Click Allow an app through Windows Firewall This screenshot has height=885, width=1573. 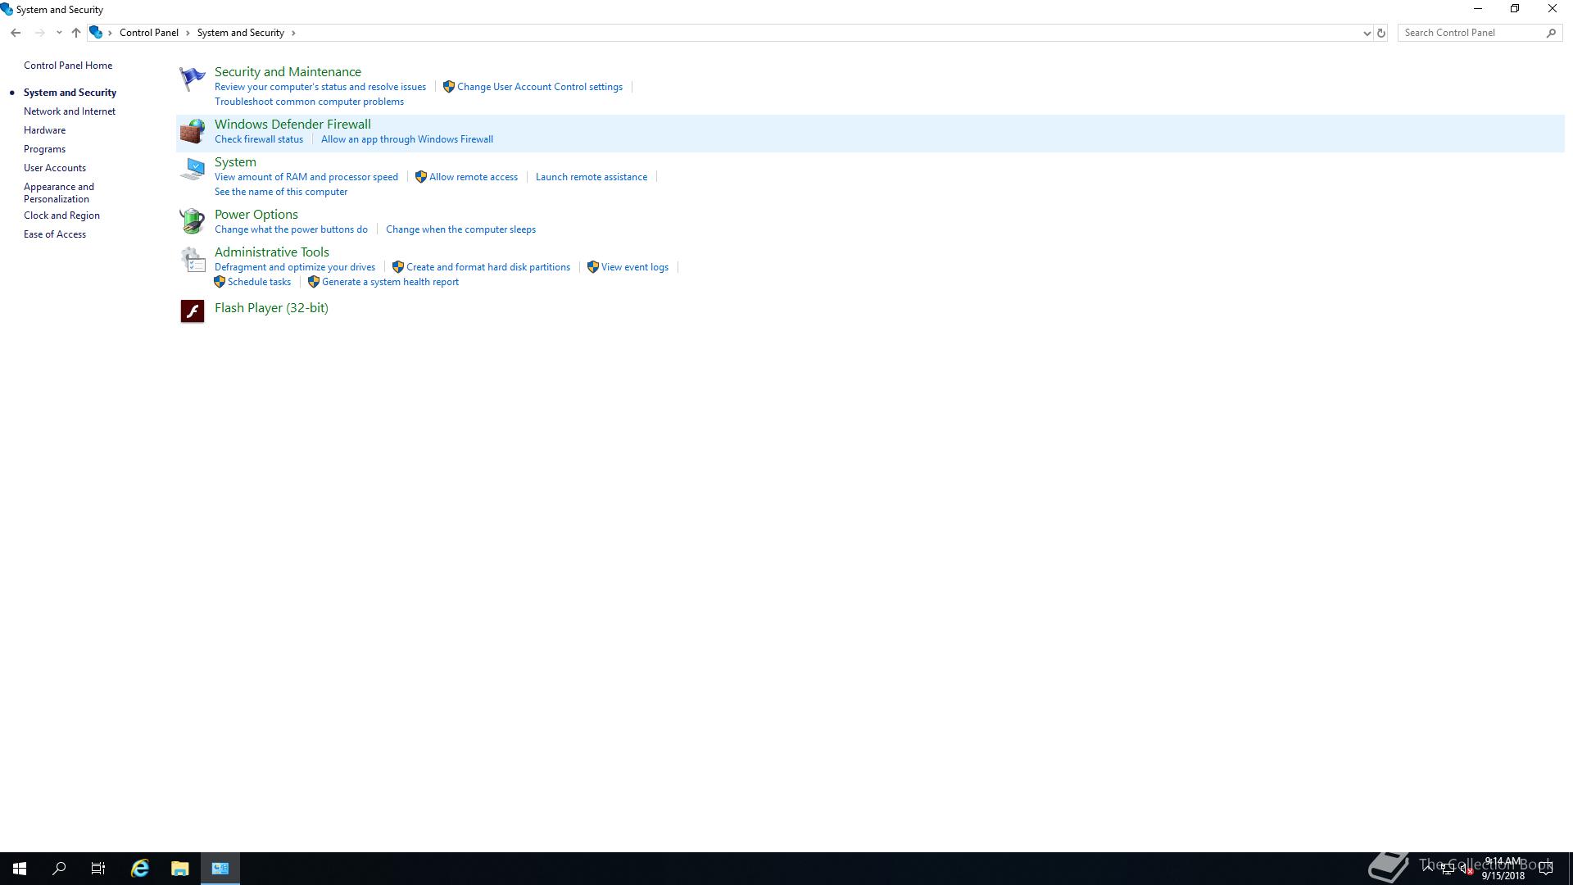(x=407, y=139)
